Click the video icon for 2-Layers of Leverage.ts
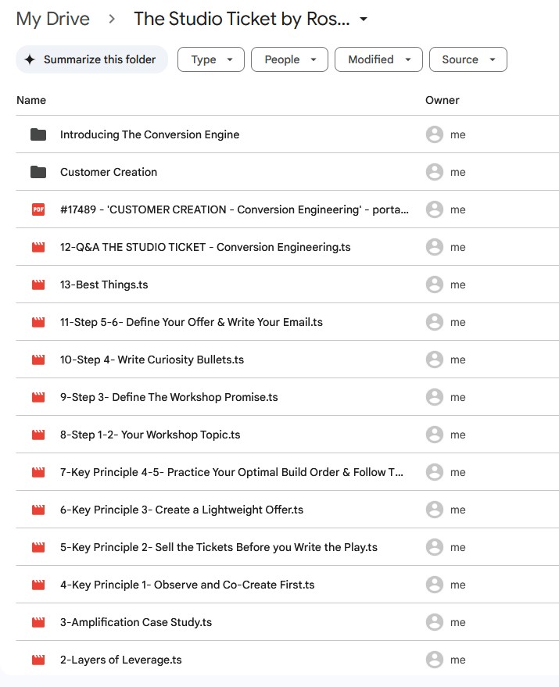The image size is (559, 687). 38,660
